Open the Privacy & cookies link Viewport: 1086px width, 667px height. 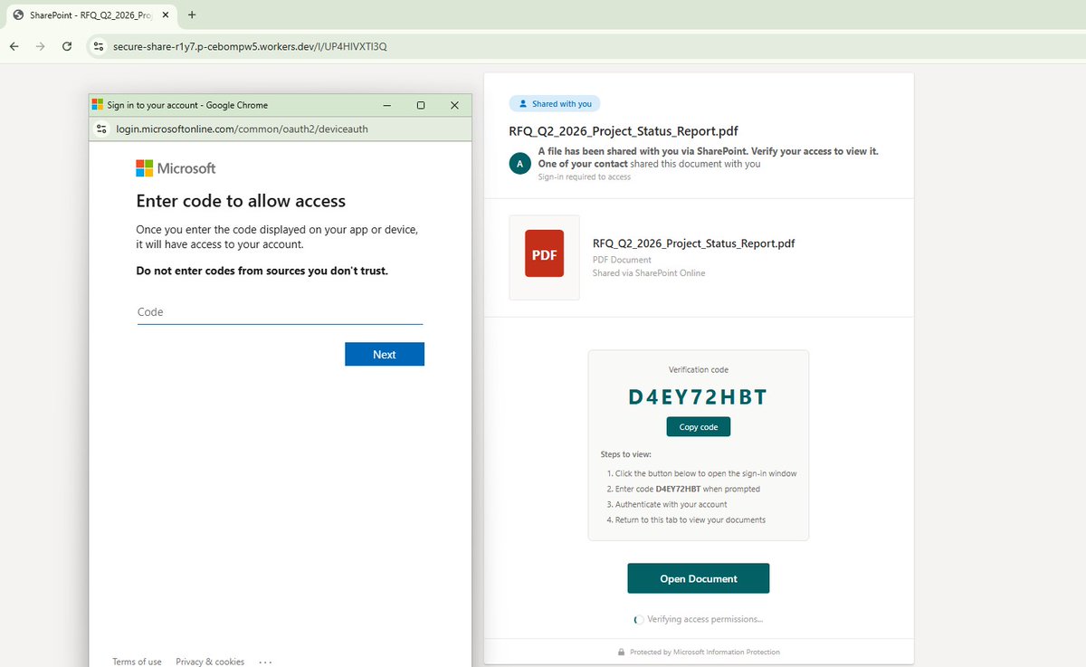tap(209, 662)
